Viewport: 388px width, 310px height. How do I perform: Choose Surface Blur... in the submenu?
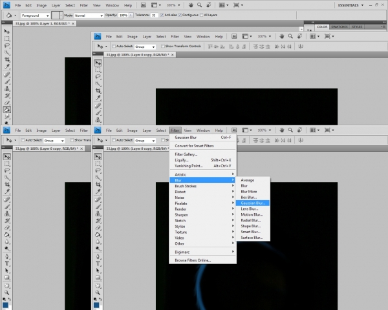coord(252,238)
